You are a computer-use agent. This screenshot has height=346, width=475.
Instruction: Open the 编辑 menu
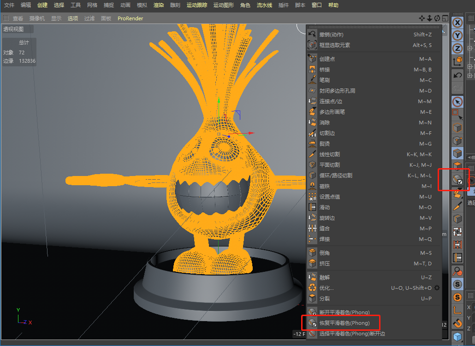(x=26, y=5)
